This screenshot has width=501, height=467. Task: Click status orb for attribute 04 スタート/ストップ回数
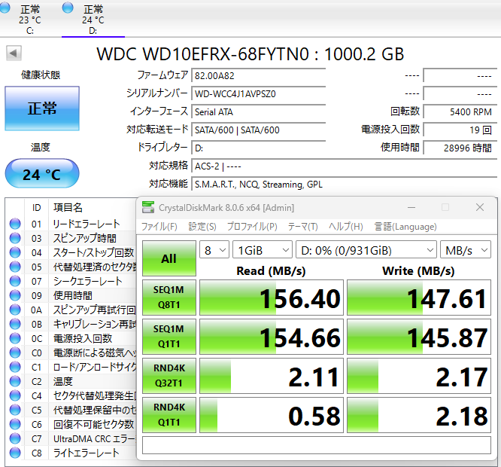15,252
